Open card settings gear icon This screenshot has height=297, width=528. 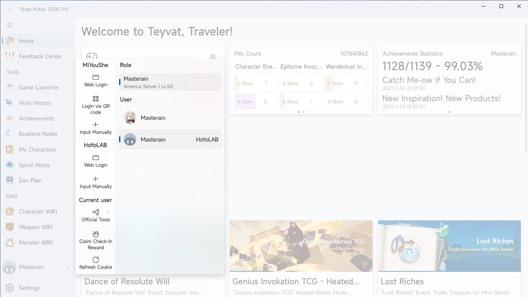click(x=213, y=56)
